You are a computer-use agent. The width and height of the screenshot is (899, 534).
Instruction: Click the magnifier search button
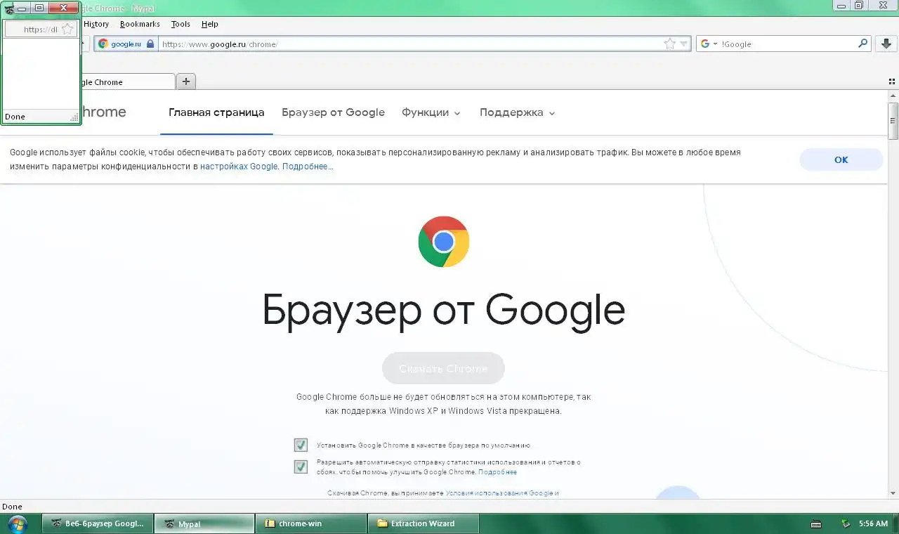pos(863,44)
